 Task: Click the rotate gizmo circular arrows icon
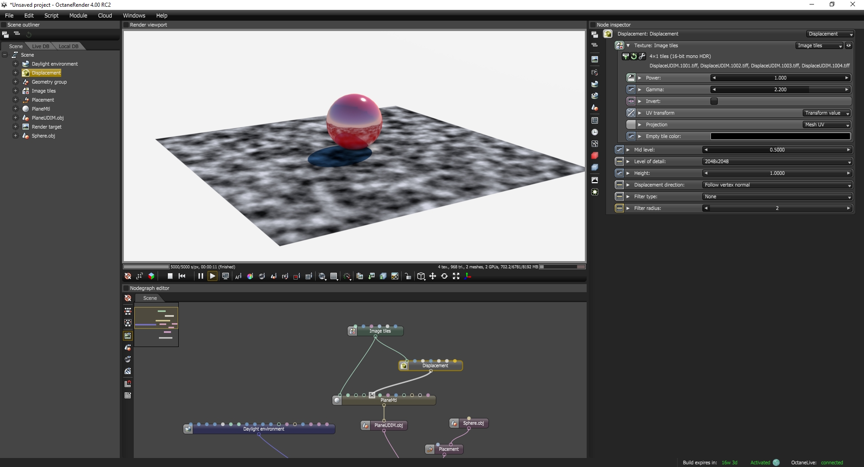coord(444,276)
